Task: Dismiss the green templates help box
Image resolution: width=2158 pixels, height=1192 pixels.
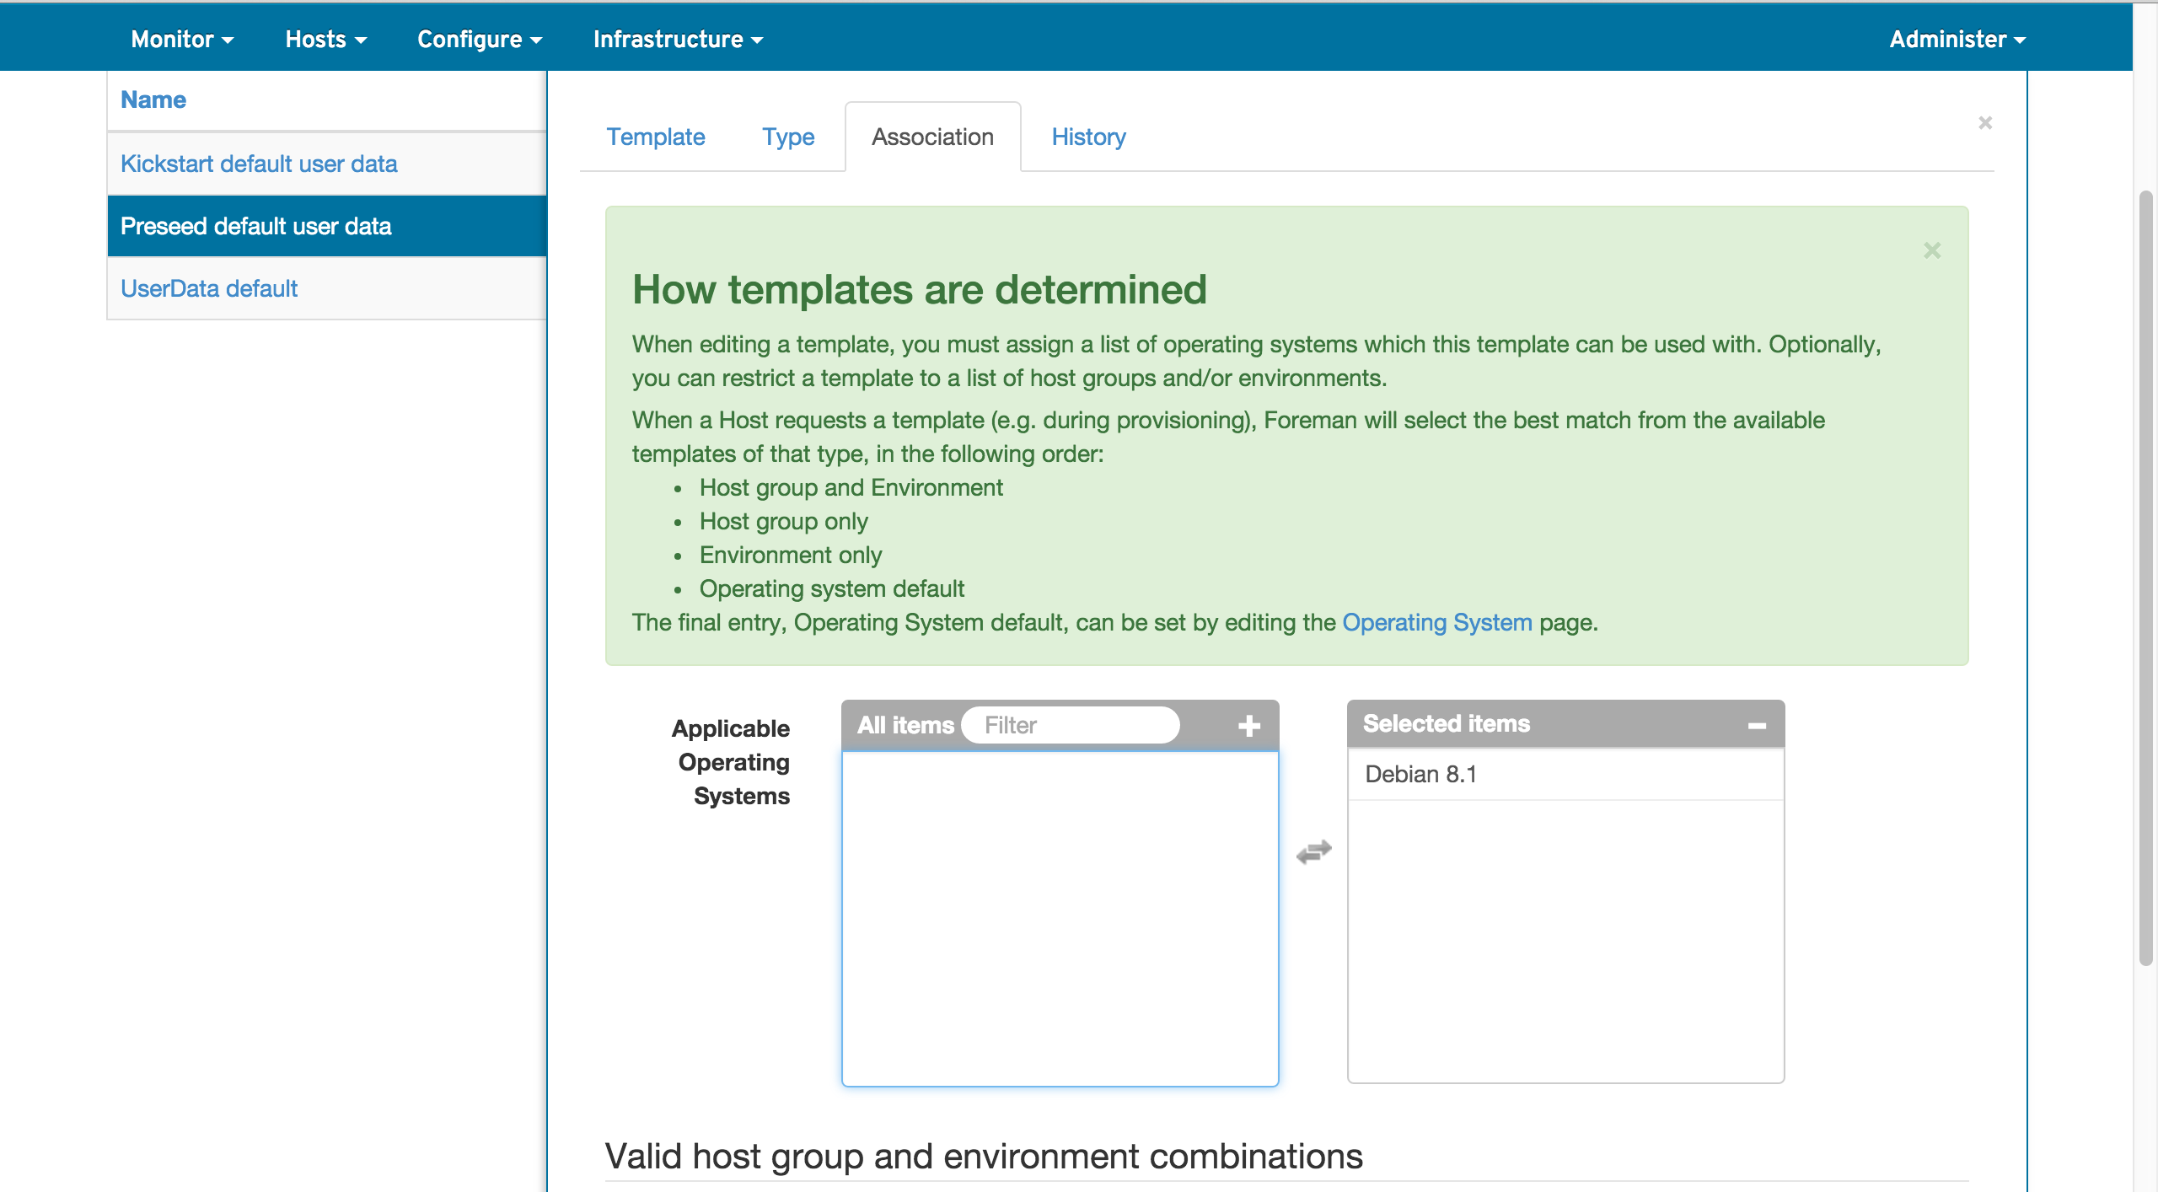Action: point(1932,250)
